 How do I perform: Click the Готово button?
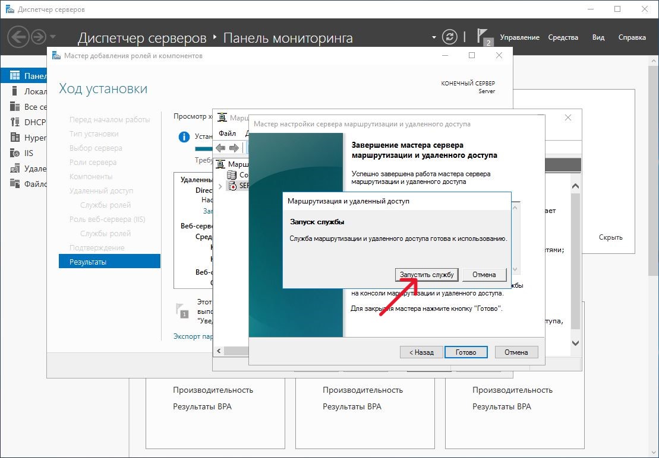[x=466, y=352]
